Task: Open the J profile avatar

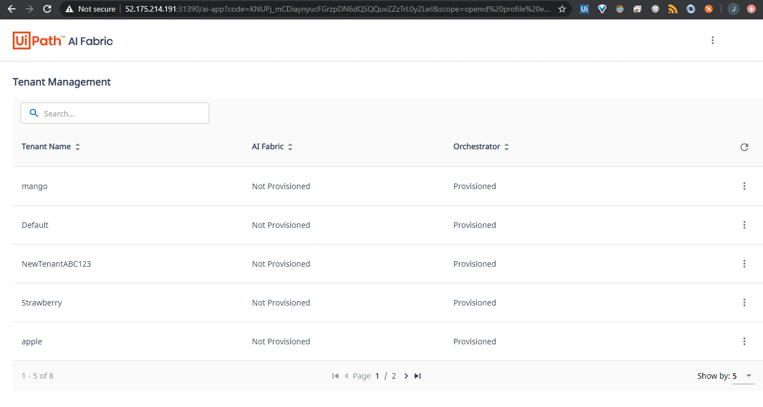Action: 734,9
